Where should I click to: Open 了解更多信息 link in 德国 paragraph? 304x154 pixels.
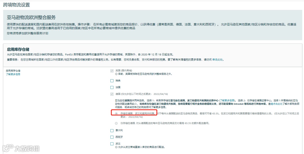coord(227,100)
